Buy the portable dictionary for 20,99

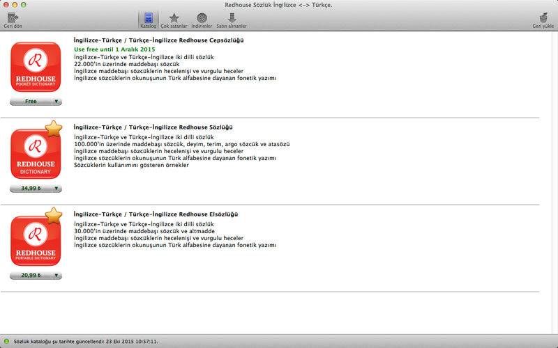pos(31,275)
